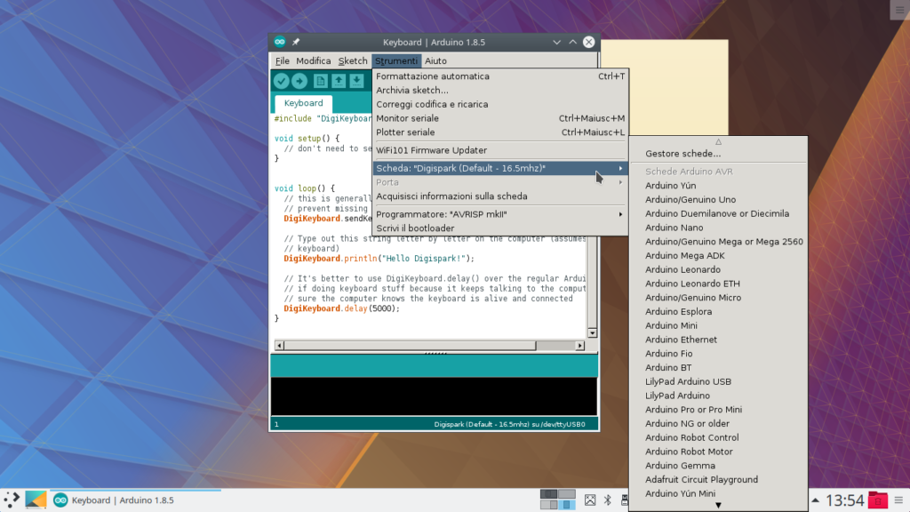The height and width of the screenshot is (512, 910).
Task: Click the Arduino logo icon in the title bar
Action: 280,42
